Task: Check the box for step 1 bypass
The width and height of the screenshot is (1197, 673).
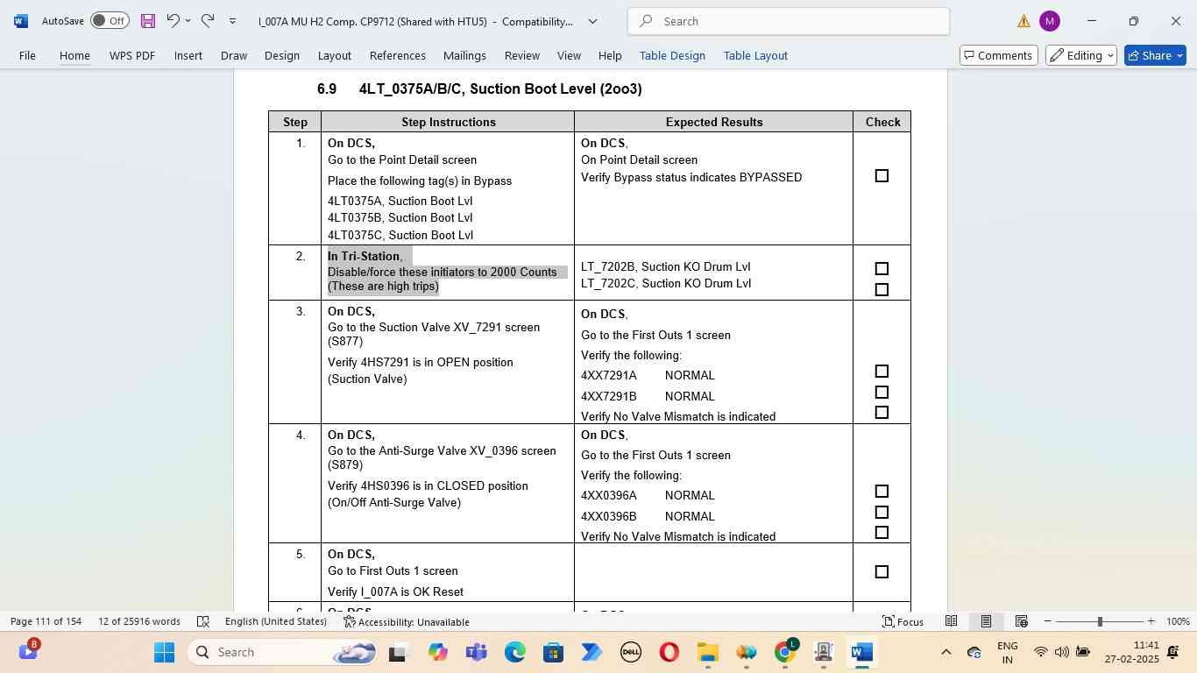Action: [x=882, y=176]
